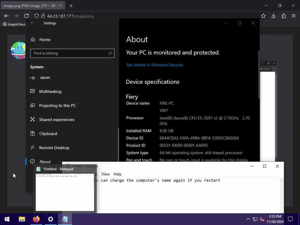300x225 pixels.
Task: Maximize the Settings window
Action: tap(240, 23)
